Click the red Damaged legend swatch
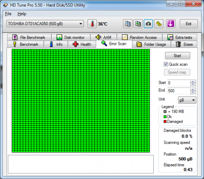Screen dimensions: 204x179 click(x=165, y=122)
